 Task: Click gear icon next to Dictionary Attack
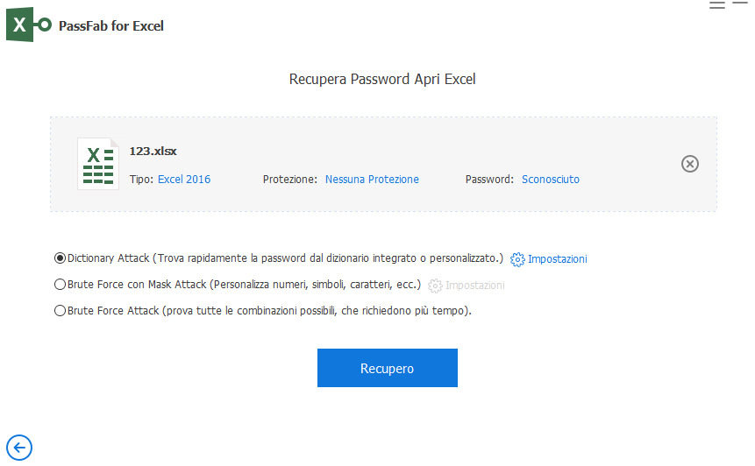[x=517, y=259]
